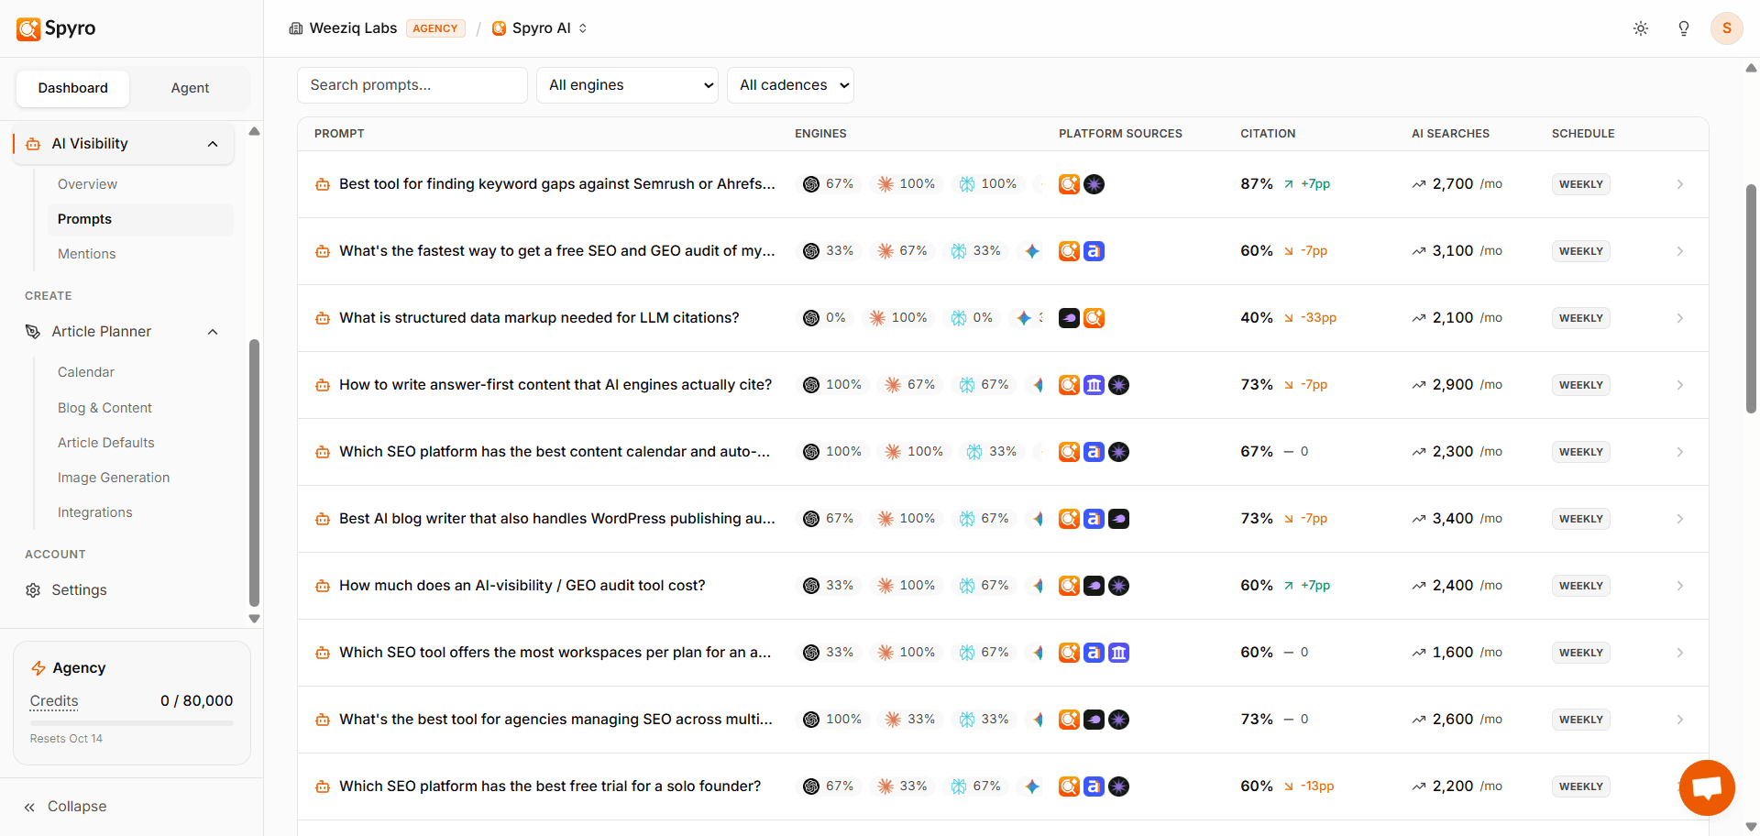Open the Overview menu item
Image resolution: width=1760 pixels, height=836 pixels.
tap(87, 184)
